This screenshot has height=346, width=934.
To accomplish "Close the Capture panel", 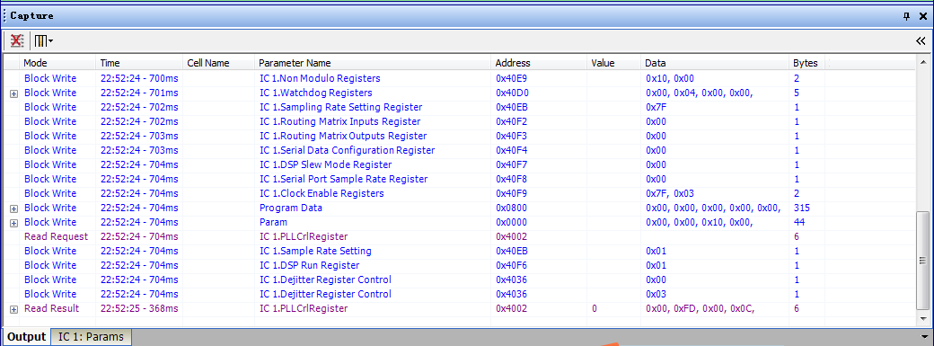I will pos(922,16).
